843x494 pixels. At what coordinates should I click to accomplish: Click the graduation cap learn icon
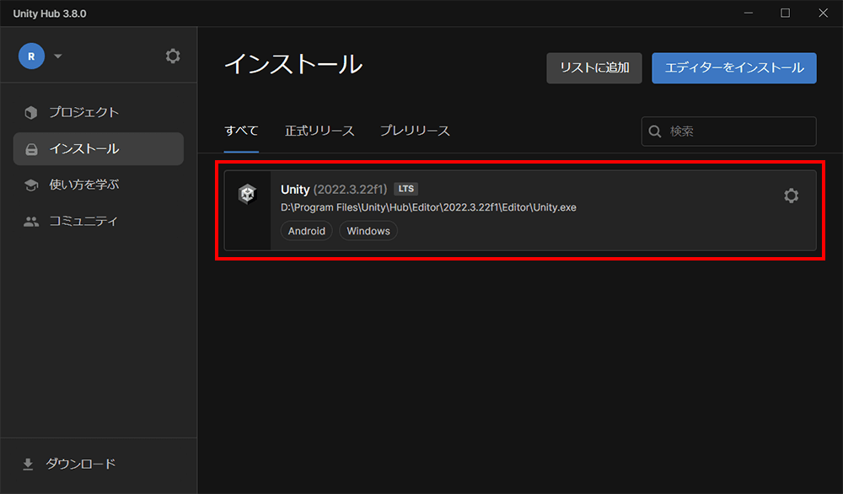click(31, 185)
